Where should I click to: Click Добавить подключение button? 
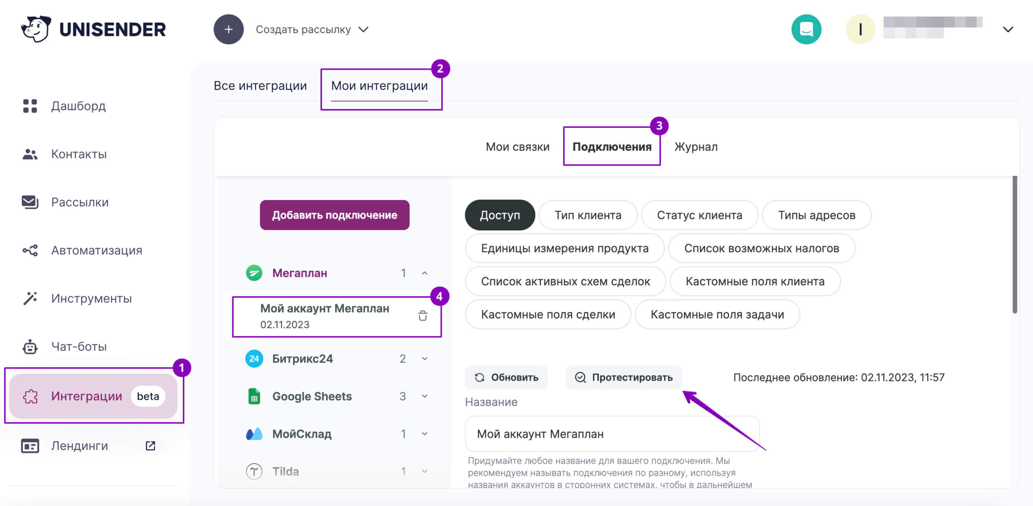(x=335, y=215)
